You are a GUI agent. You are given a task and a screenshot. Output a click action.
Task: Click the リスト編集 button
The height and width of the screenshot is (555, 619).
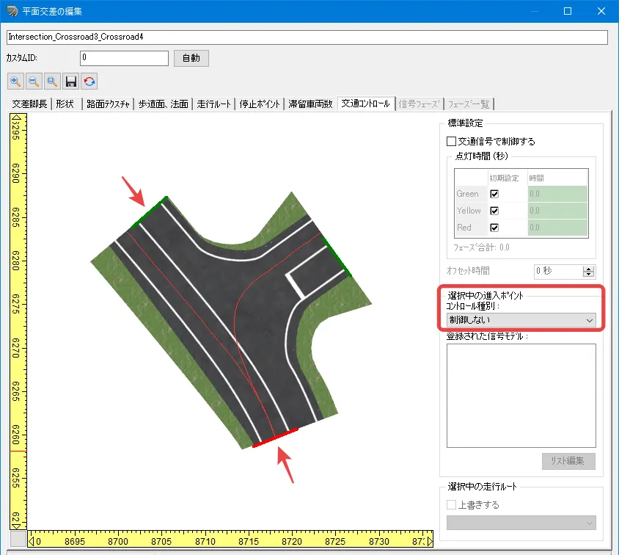coord(568,461)
